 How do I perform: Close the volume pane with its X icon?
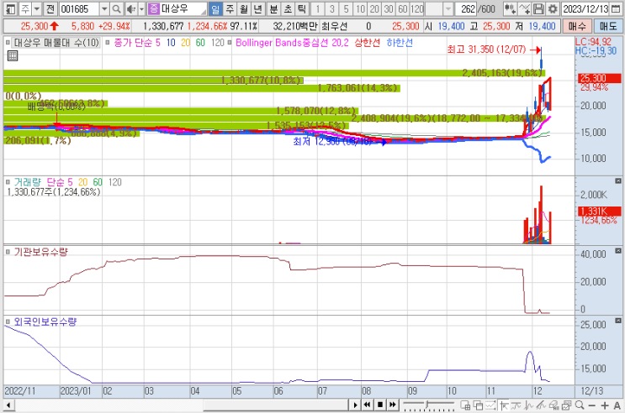tap(617, 181)
